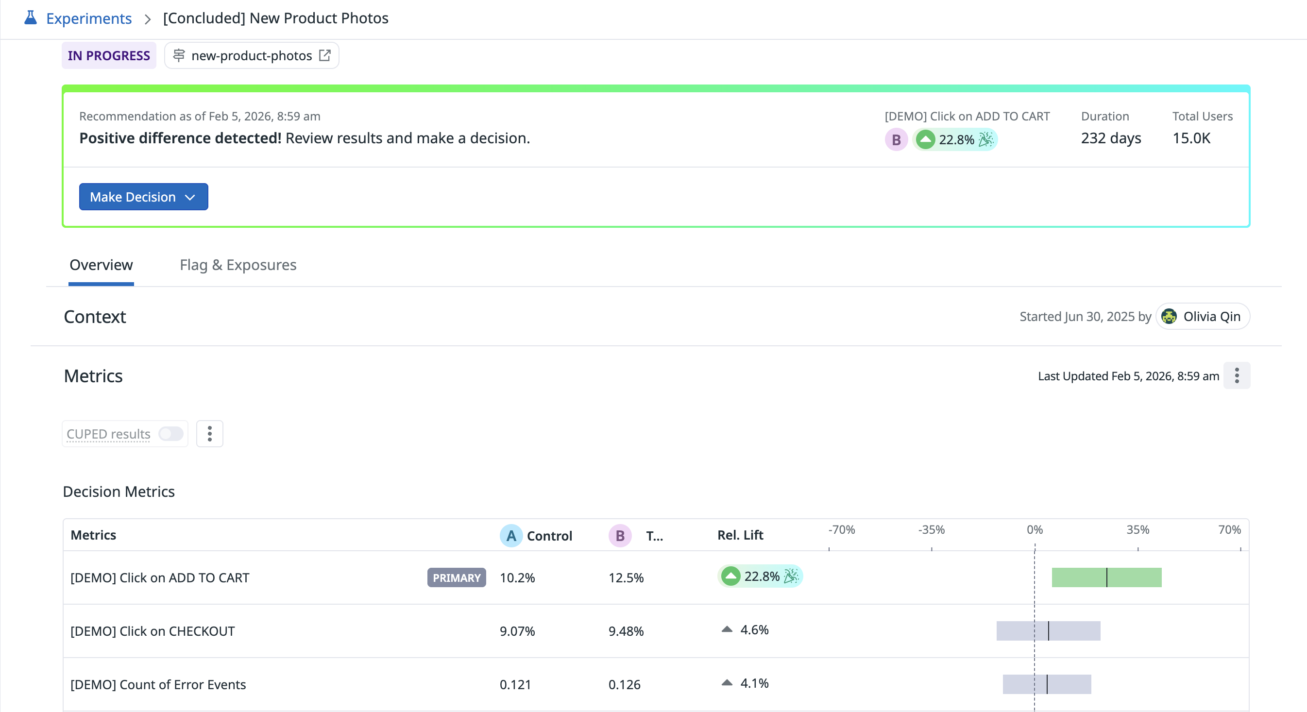Screen dimensions: 1307x712
Task: Click the B variant badge in recommendation
Action: (x=896, y=139)
